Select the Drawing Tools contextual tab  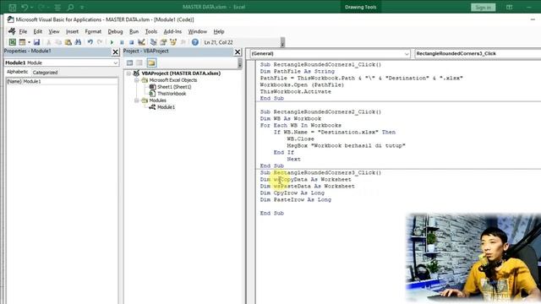coord(361,7)
